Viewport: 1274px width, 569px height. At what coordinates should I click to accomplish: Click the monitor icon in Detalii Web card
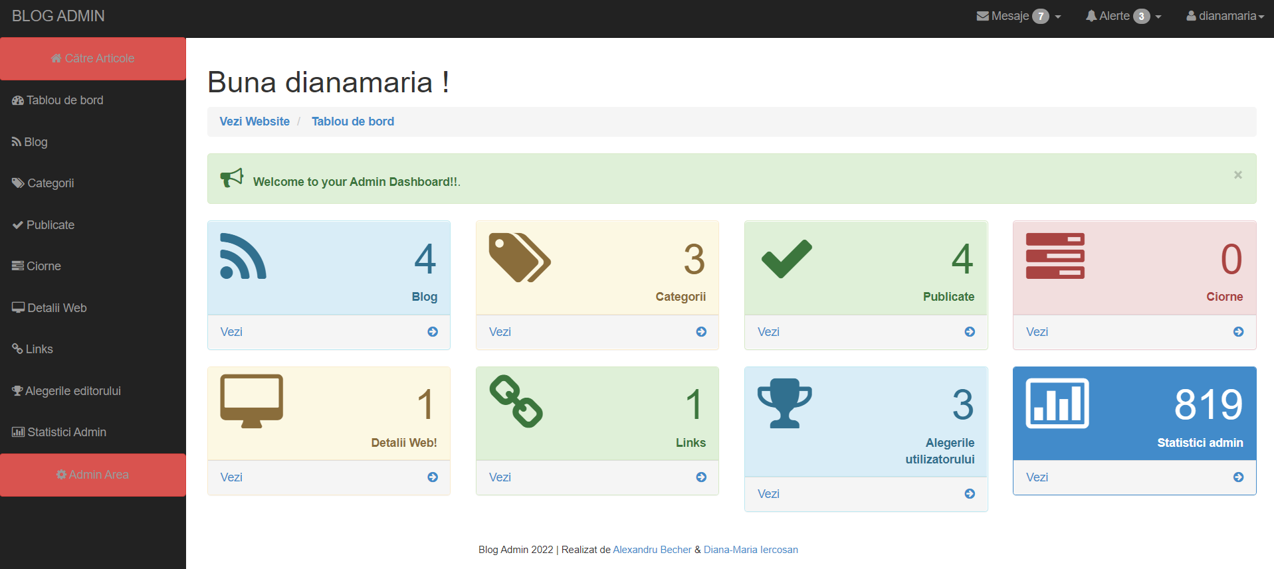click(251, 401)
